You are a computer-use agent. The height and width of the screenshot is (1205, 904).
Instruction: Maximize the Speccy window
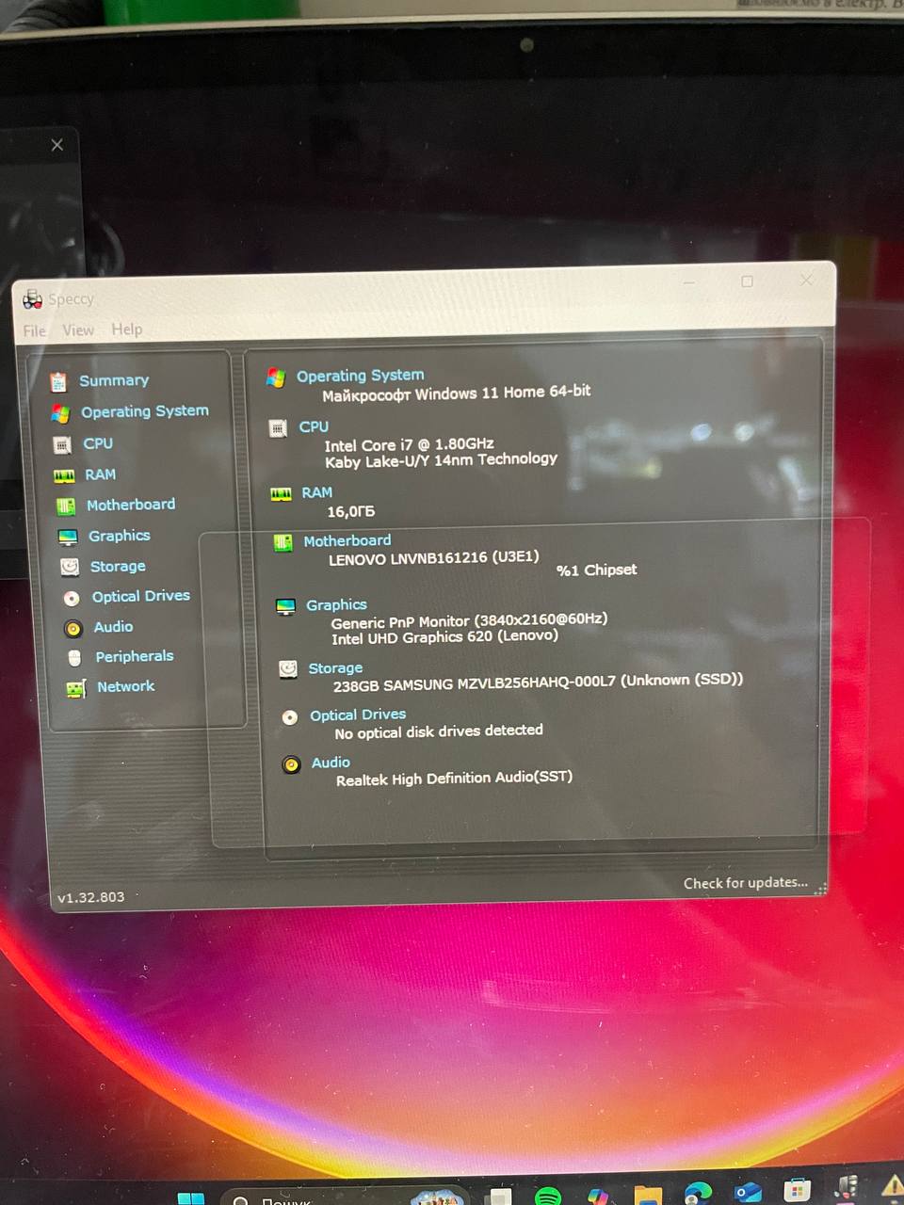(747, 281)
